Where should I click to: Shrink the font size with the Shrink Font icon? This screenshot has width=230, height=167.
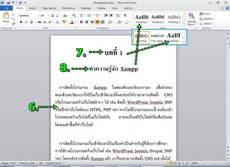[58, 16]
